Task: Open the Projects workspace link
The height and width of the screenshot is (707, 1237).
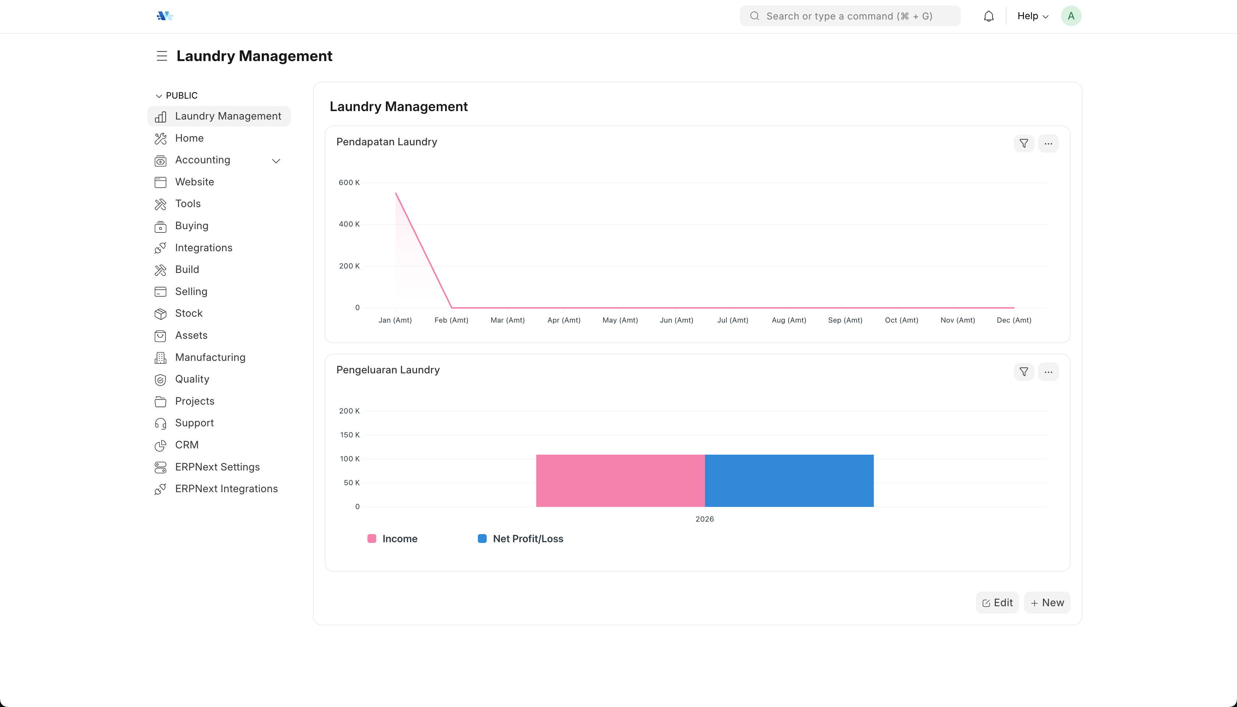Action: pyautogui.click(x=219, y=401)
